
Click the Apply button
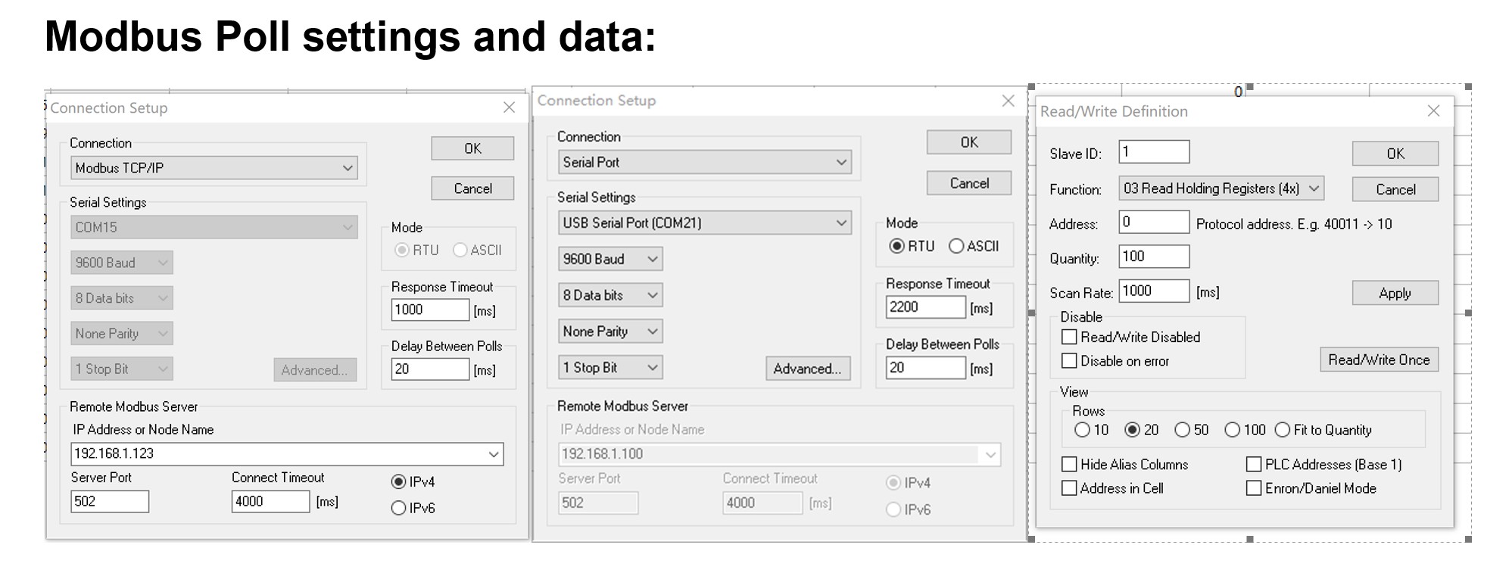pyautogui.click(x=1395, y=293)
